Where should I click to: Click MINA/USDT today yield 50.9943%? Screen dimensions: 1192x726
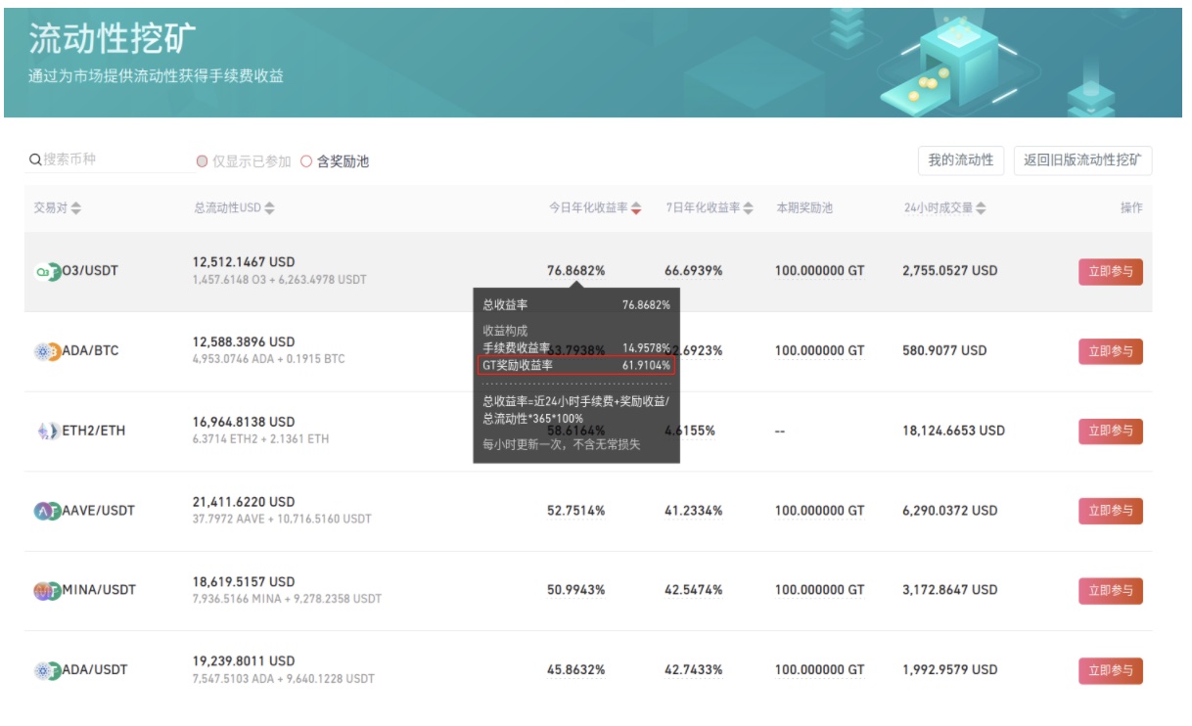pos(575,590)
